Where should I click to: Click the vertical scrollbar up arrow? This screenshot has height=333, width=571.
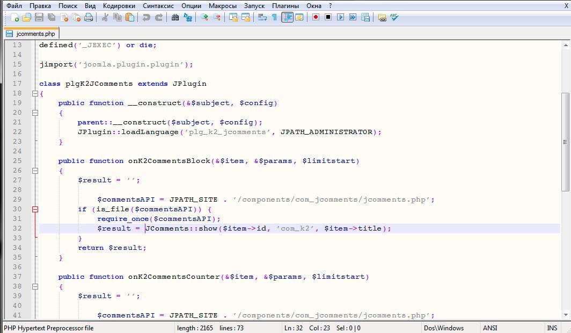tap(566, 45)
